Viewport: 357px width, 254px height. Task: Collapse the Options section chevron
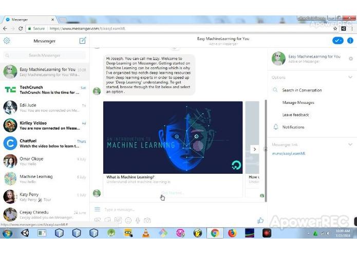[350, 77]
